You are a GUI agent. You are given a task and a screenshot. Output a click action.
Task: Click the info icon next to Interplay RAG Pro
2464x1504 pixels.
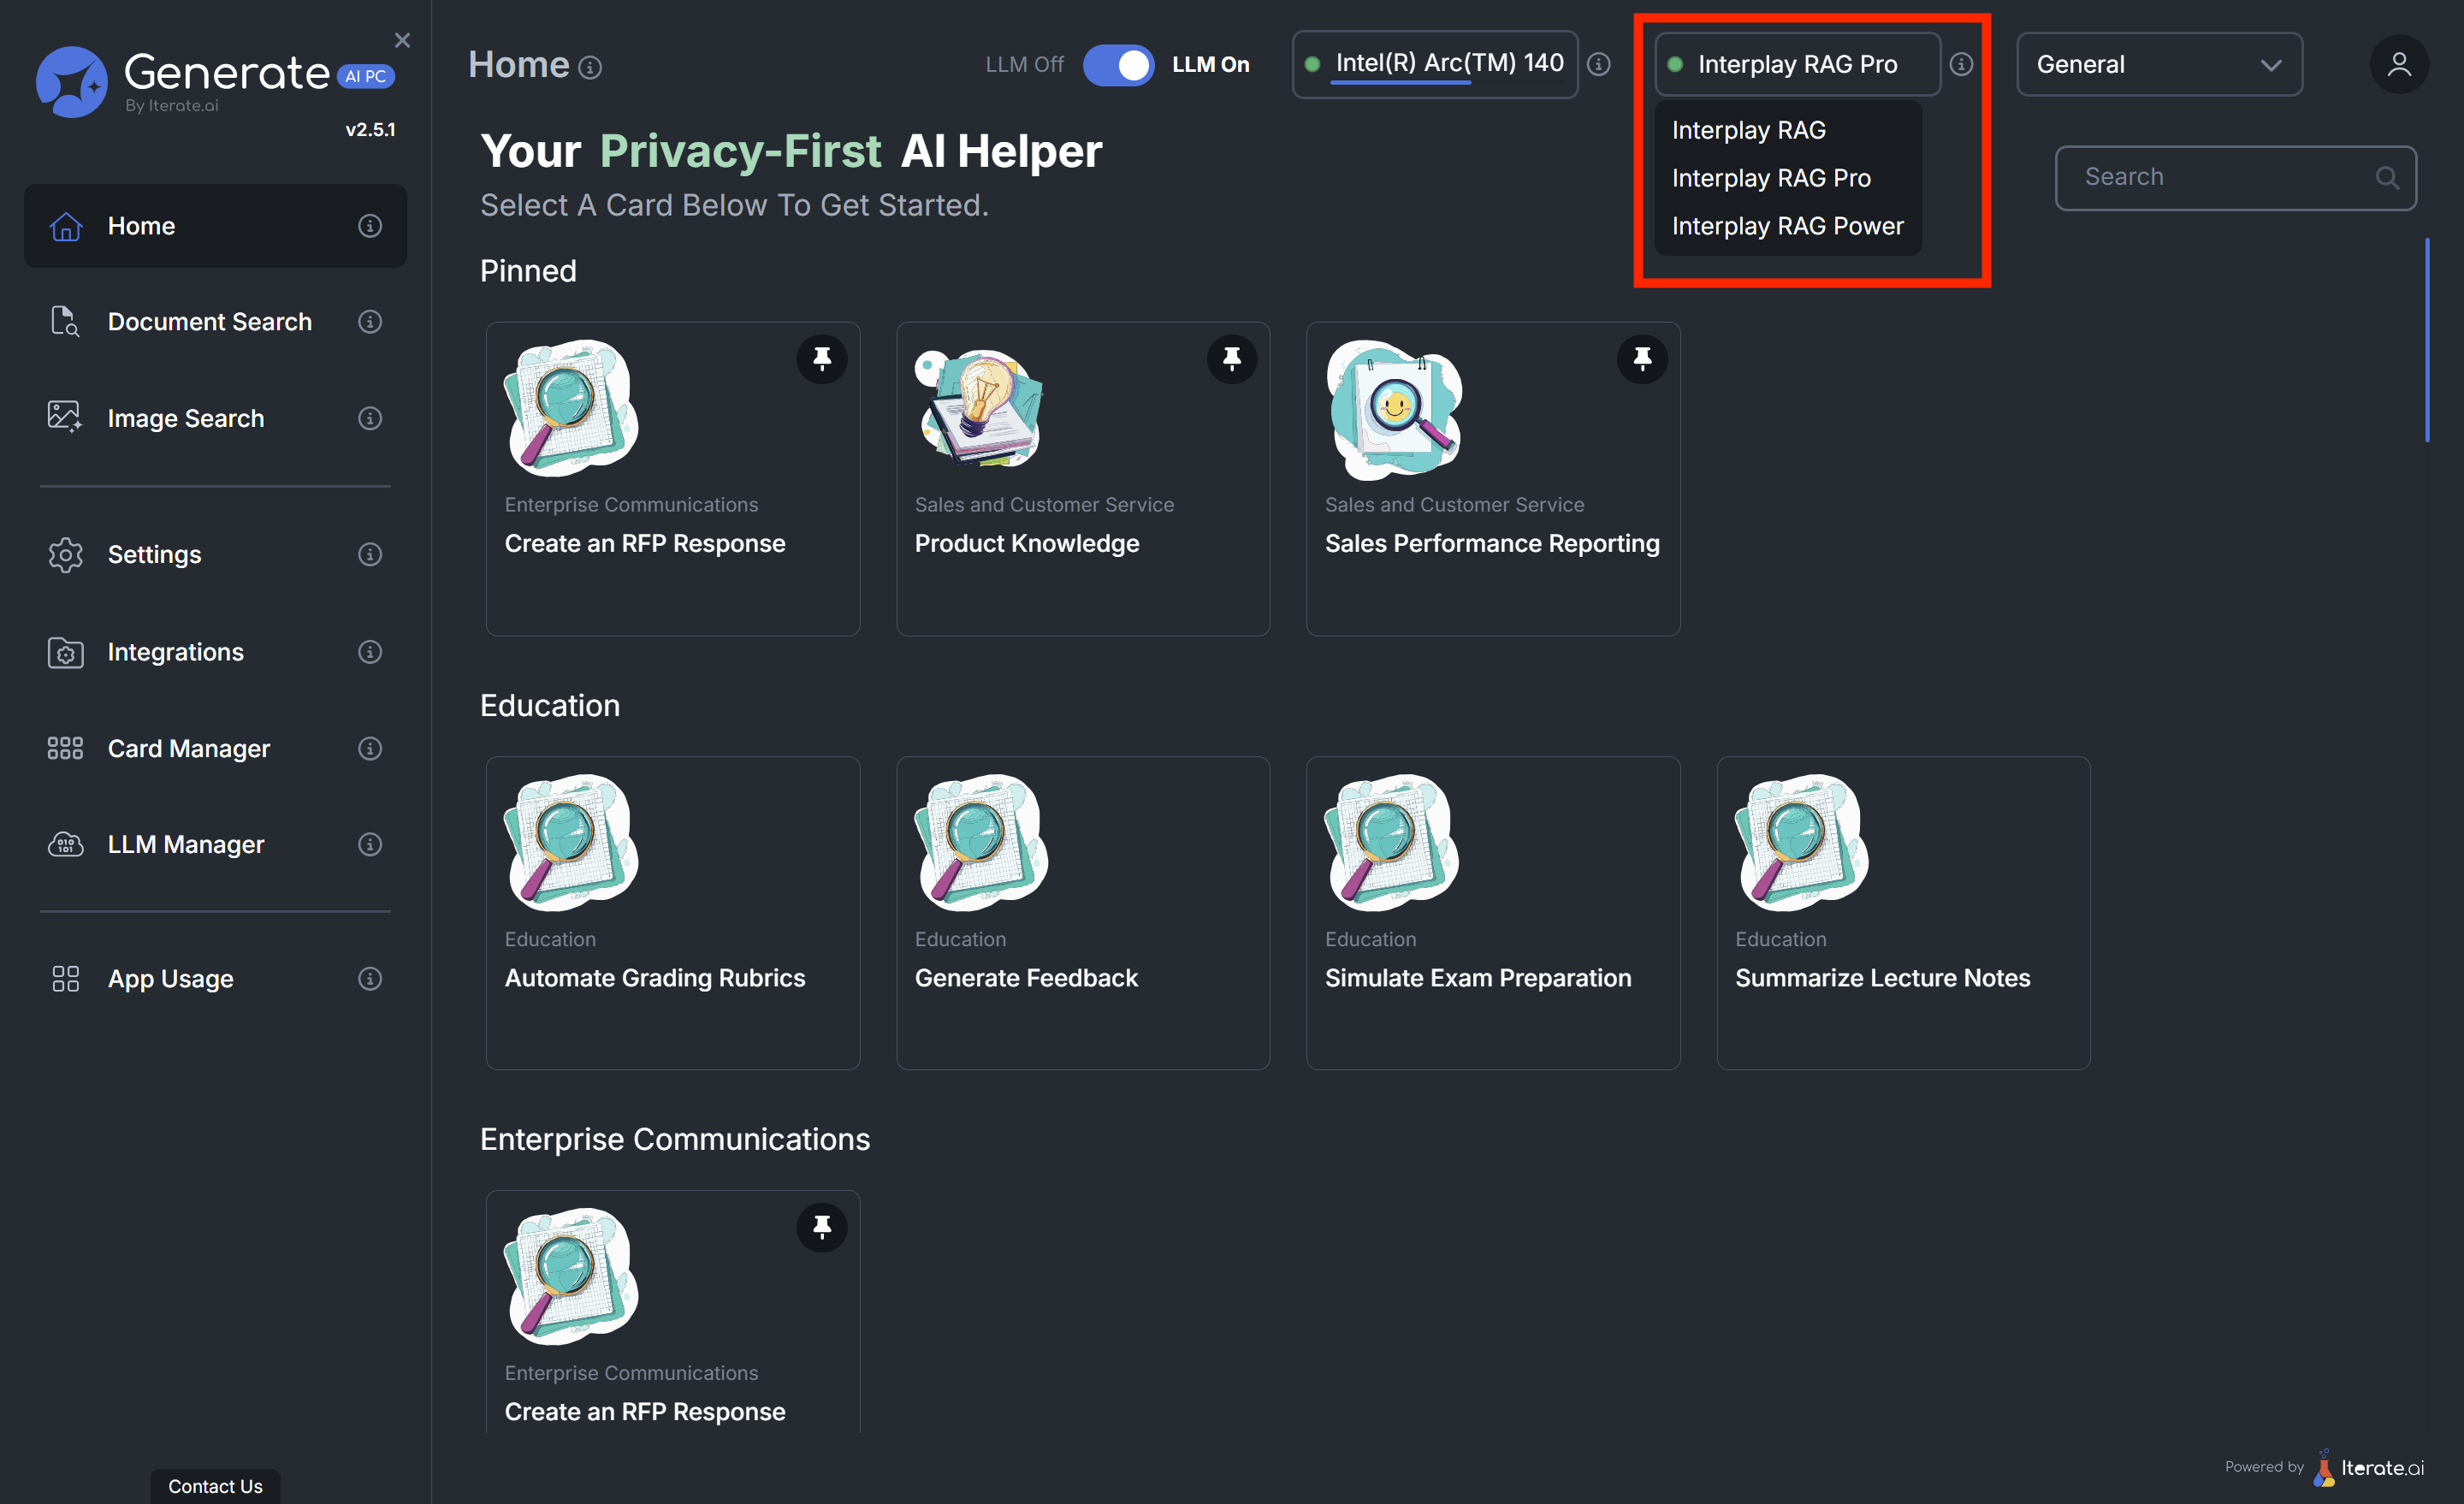(1961, 64)
